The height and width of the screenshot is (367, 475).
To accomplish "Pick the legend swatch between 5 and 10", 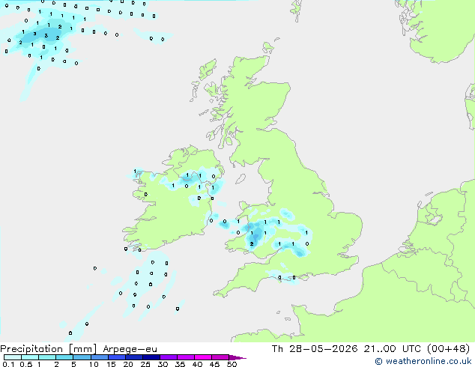I will [82, 357].
